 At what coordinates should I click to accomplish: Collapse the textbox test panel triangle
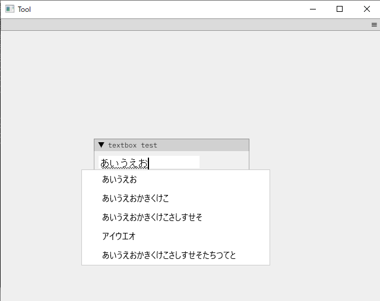coord(102,145)
